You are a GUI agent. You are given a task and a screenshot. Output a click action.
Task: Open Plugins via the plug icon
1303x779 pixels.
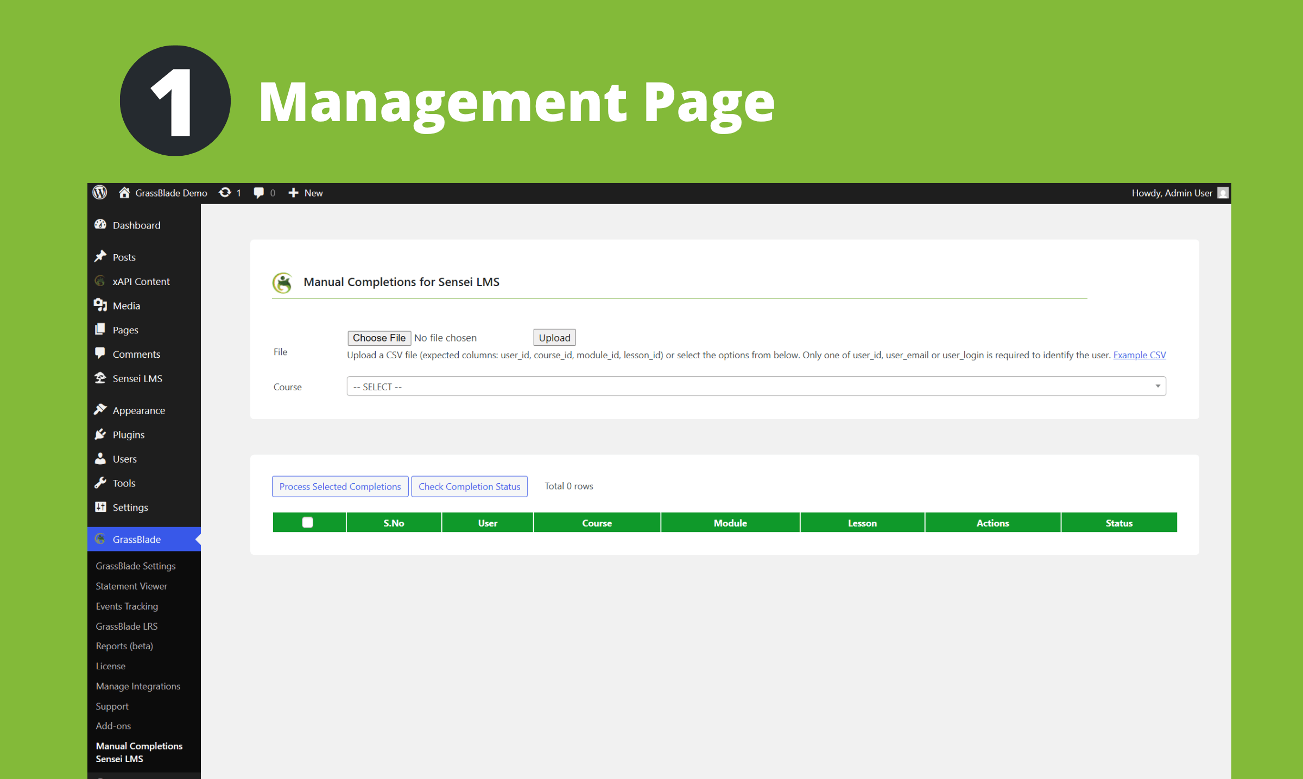[x=101, y=434]
